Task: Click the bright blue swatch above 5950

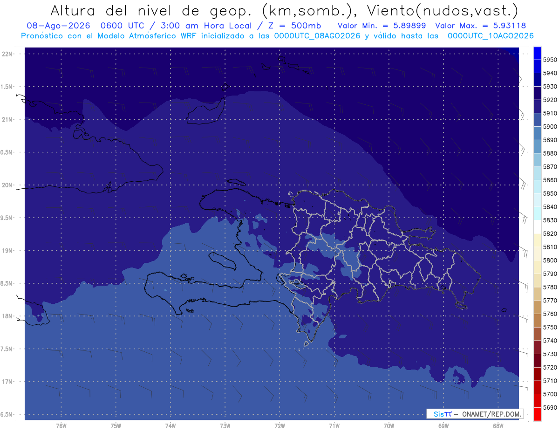Action: 537,53
